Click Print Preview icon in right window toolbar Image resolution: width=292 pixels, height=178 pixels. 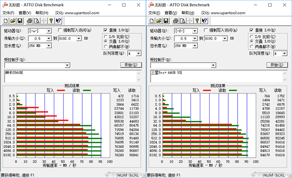coord(182,21)
